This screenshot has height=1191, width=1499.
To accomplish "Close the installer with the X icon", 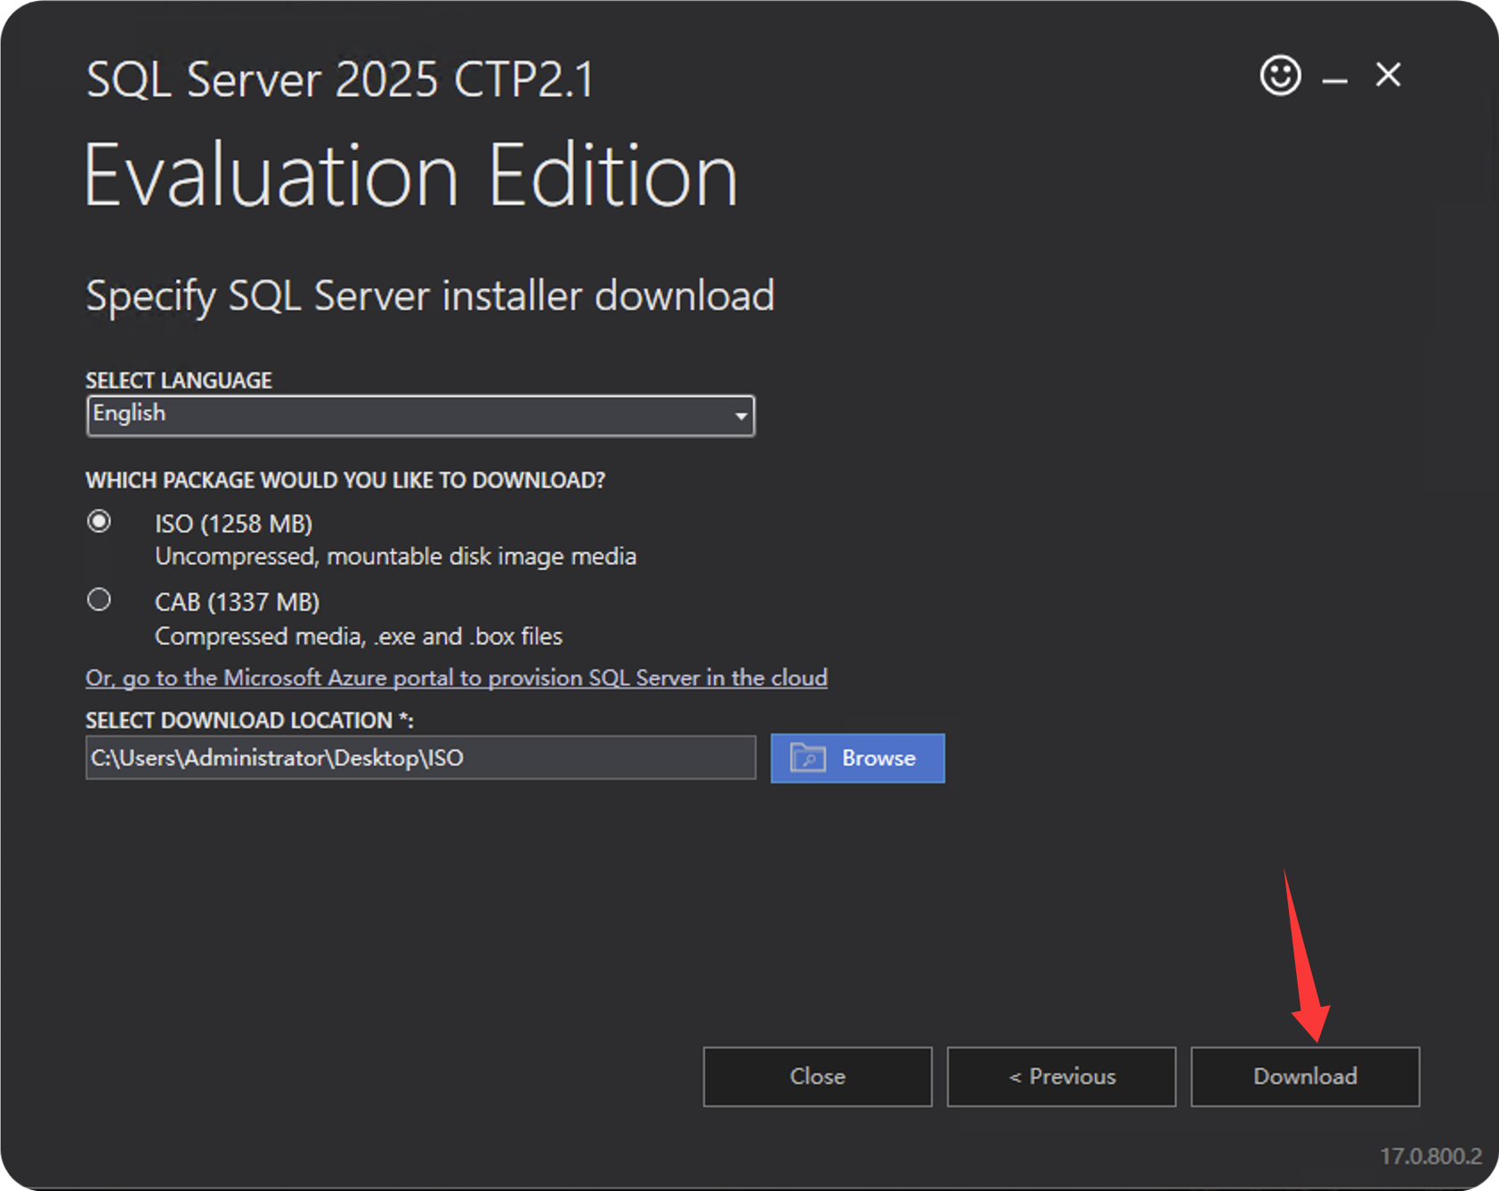I will click(1388, 75).
